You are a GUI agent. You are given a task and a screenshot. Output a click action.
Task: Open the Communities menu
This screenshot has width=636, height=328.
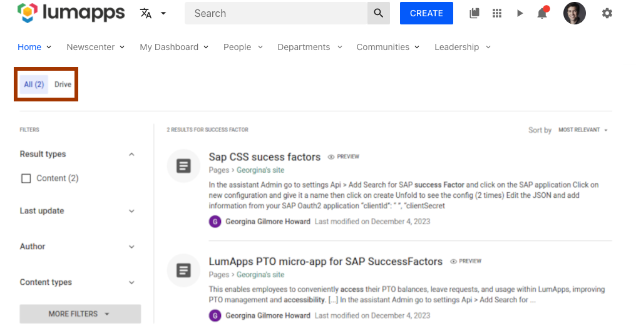point(383,47)
